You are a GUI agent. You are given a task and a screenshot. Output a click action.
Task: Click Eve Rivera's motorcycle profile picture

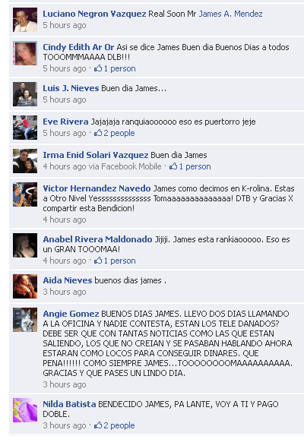tap(25, 128)
